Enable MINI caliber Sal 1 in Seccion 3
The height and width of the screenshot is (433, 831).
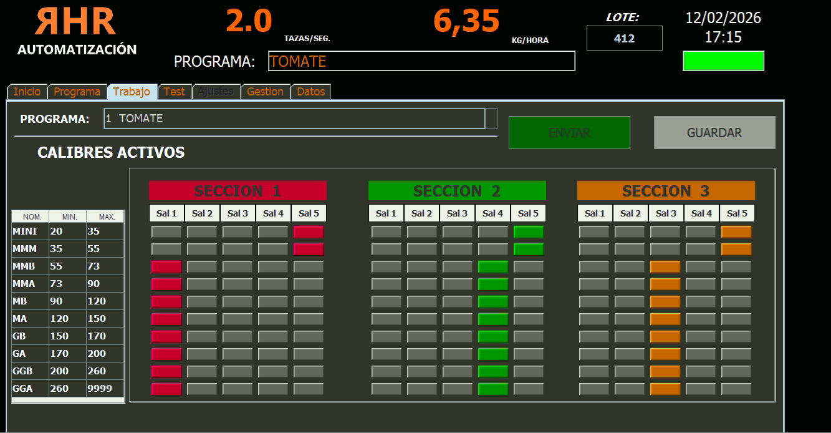pyautogui.click(x=594, y=232)
